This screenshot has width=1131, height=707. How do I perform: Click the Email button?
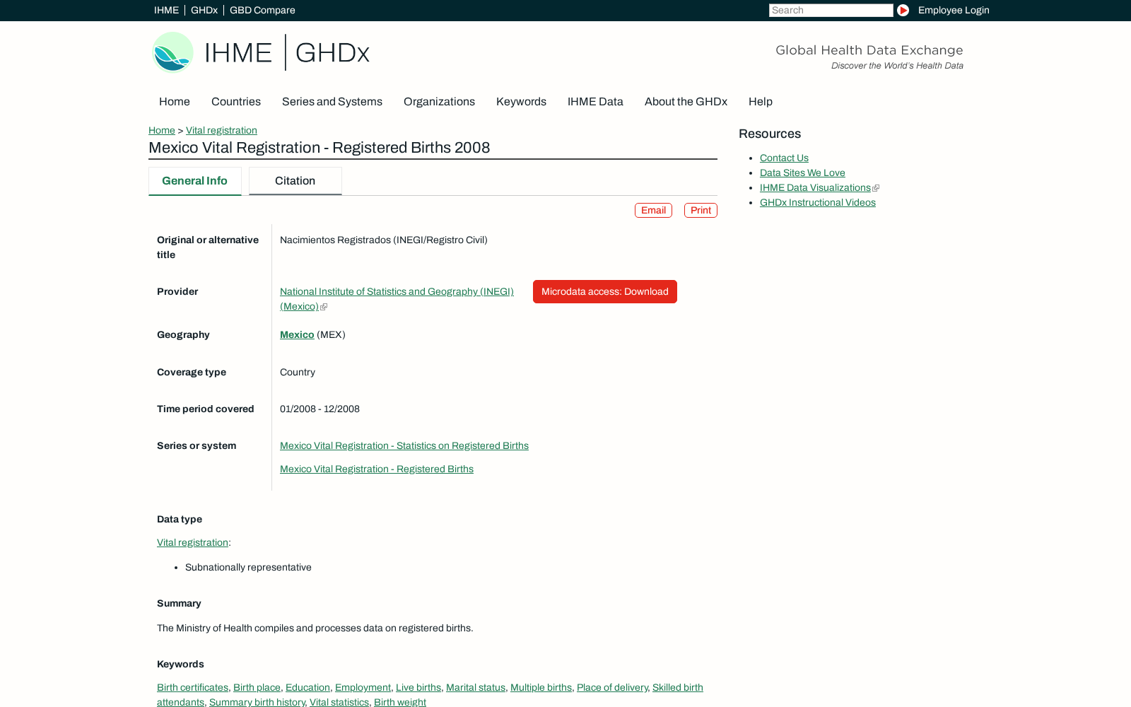click(x=653, y=210)
